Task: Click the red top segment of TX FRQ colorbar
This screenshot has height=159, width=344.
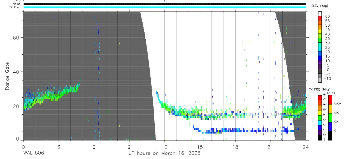Action: coord(320,98)
